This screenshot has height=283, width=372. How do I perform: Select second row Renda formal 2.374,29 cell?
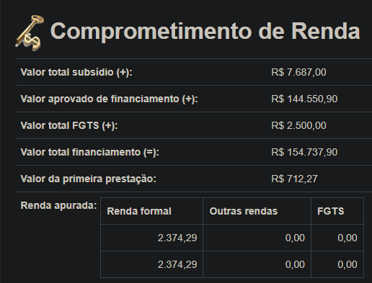click(x=152, y=264)
